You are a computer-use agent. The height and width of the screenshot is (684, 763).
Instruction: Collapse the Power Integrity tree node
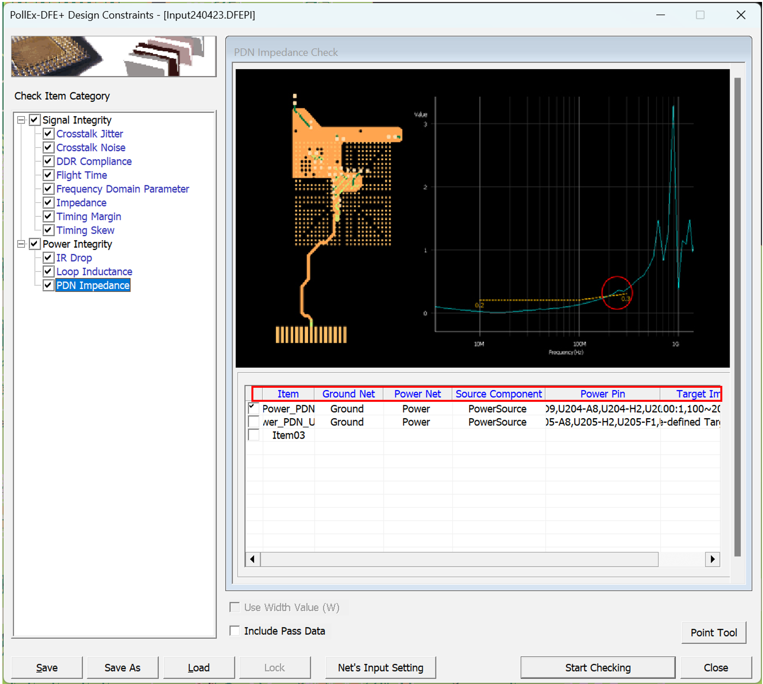21,244
